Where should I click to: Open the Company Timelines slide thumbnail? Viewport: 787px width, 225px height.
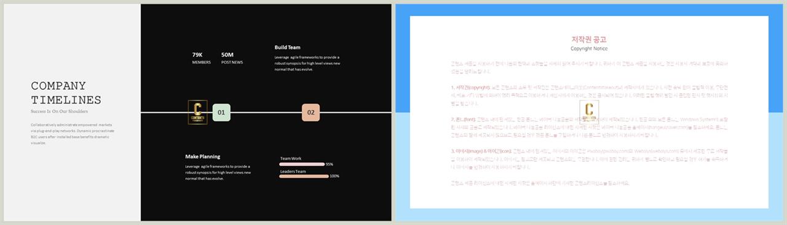pos(197,112)
